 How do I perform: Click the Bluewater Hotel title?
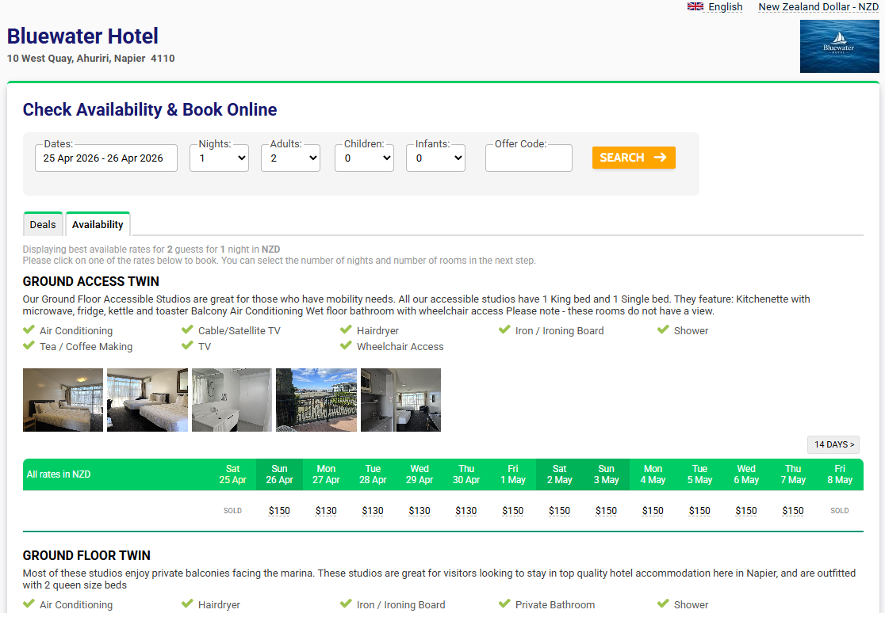82,36
